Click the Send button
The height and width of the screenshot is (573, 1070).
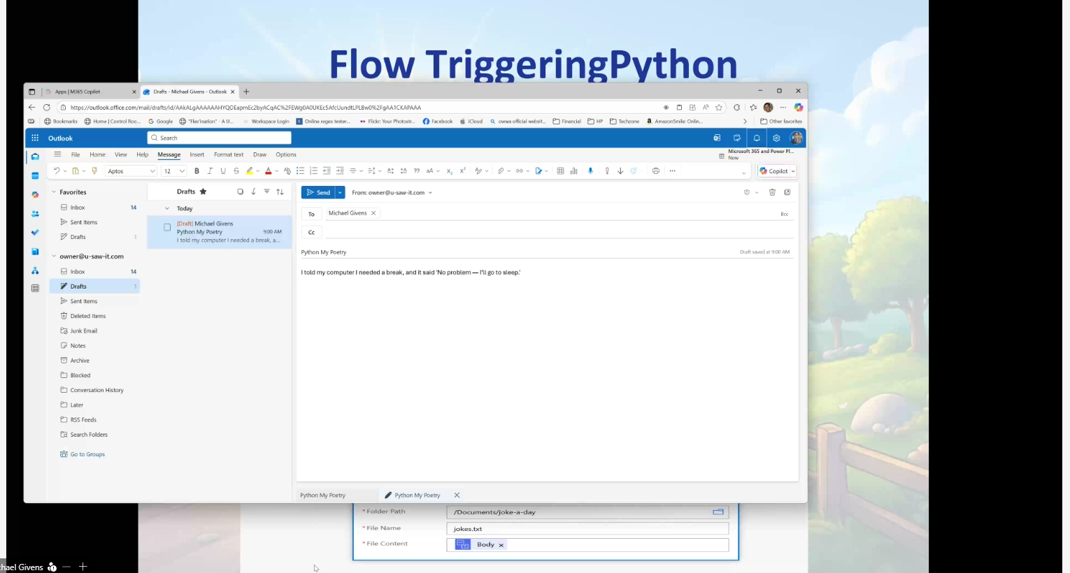click(x=318, y=192)
